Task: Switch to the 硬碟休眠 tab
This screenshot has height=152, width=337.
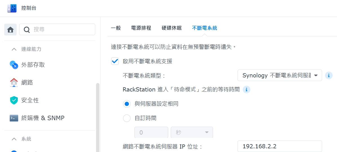Action: [x=172, y=28]
